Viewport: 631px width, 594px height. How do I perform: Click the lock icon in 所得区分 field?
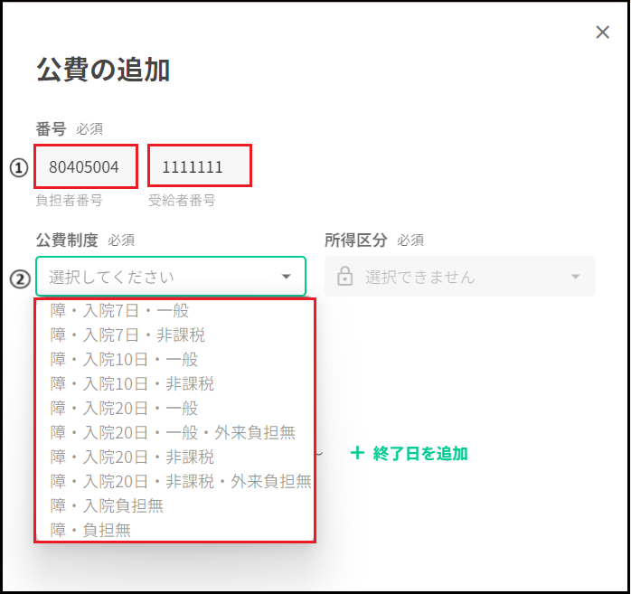pos(344,276)
